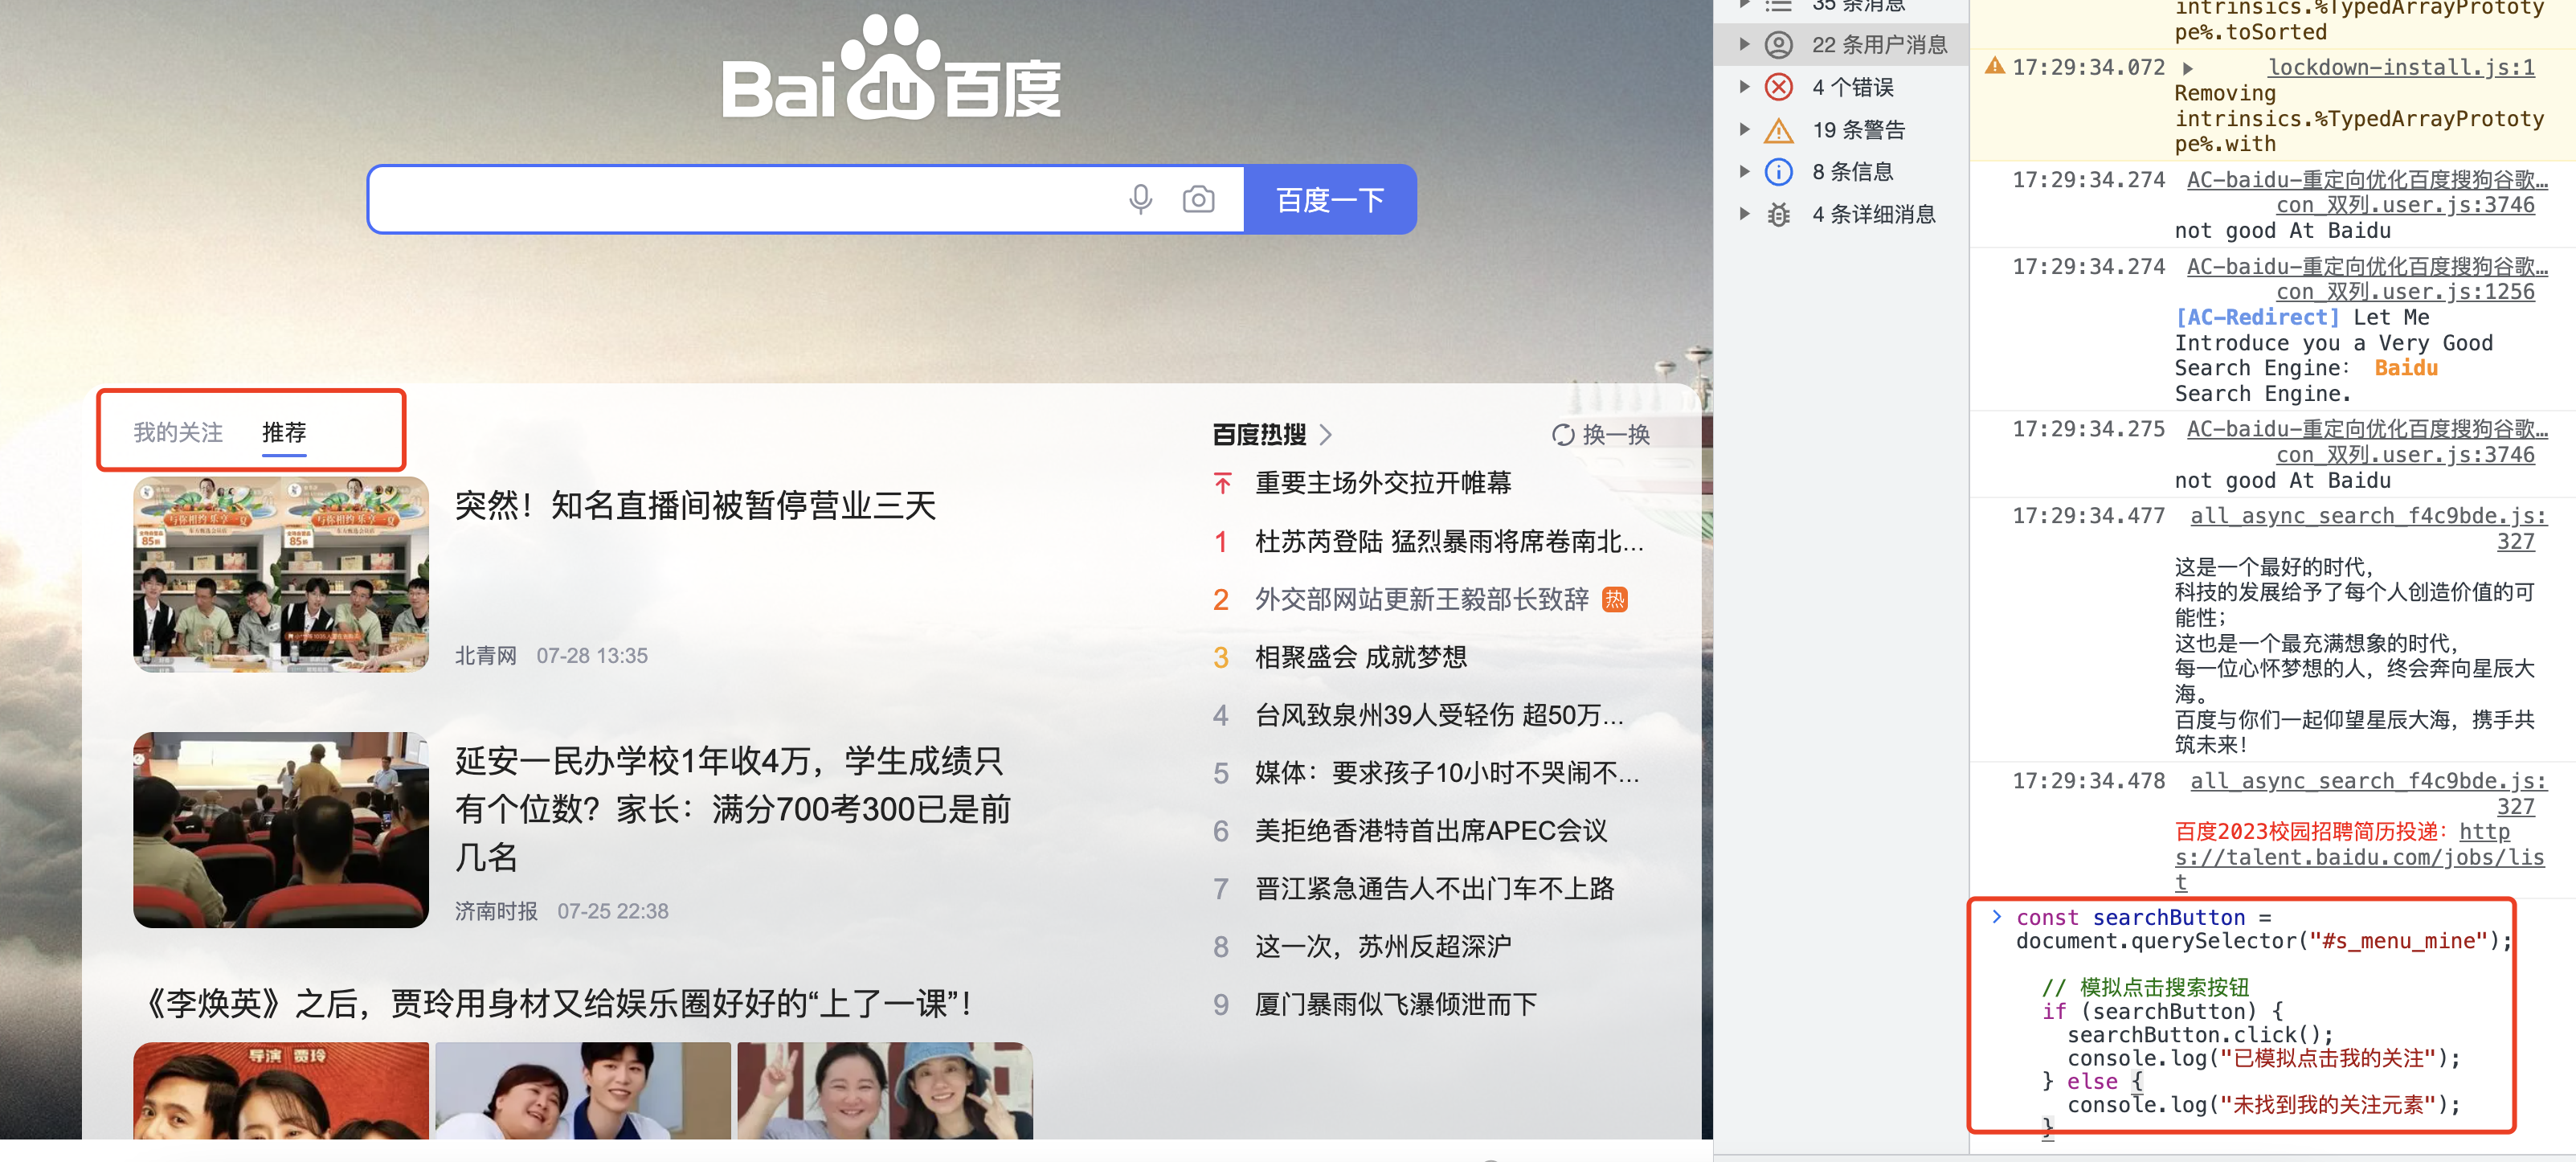Click the camera image search icon
Screen dimensions: 2576x1162
point(1198,199)
